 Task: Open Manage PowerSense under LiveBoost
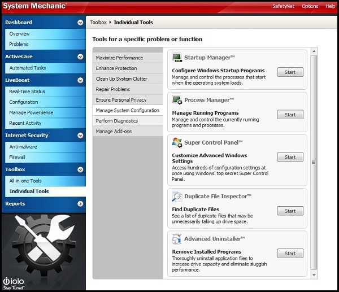pos(45,112)
